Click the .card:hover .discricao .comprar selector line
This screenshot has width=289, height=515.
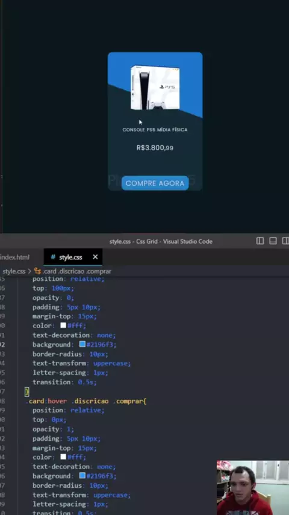point(86,401)
